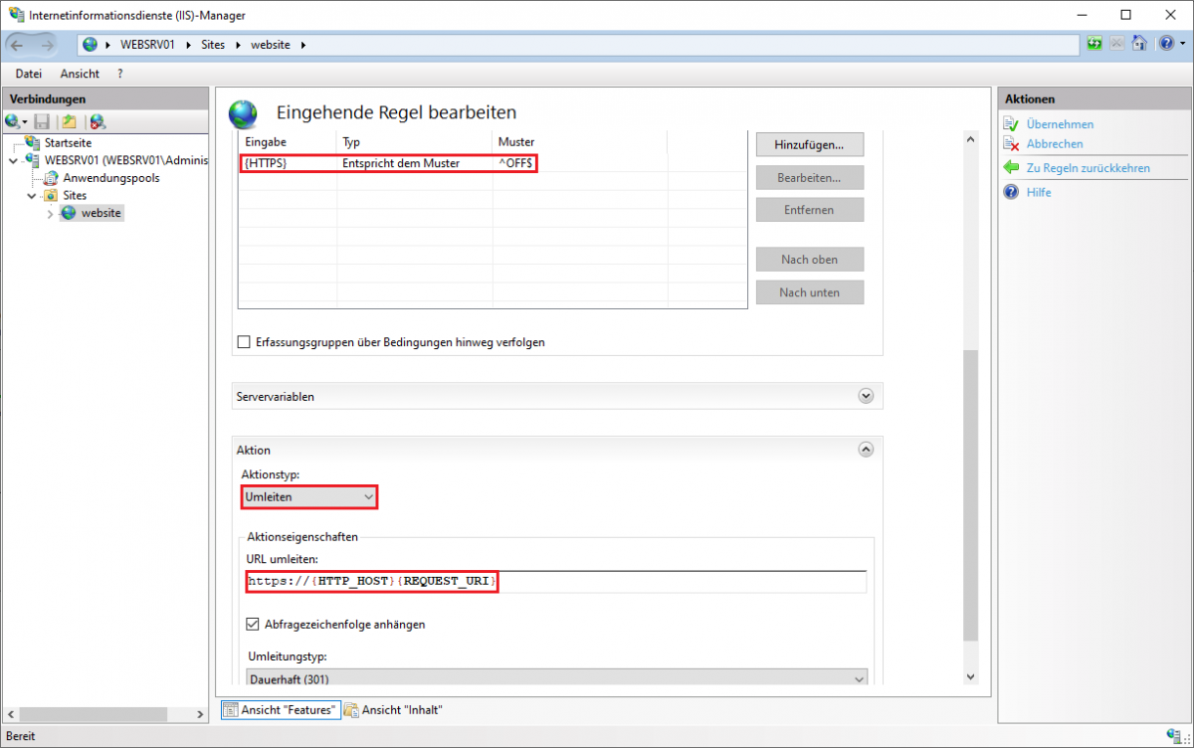Click the delete connection icon
This screenshot has width=1194, height=748.
(x=98, y=121)
